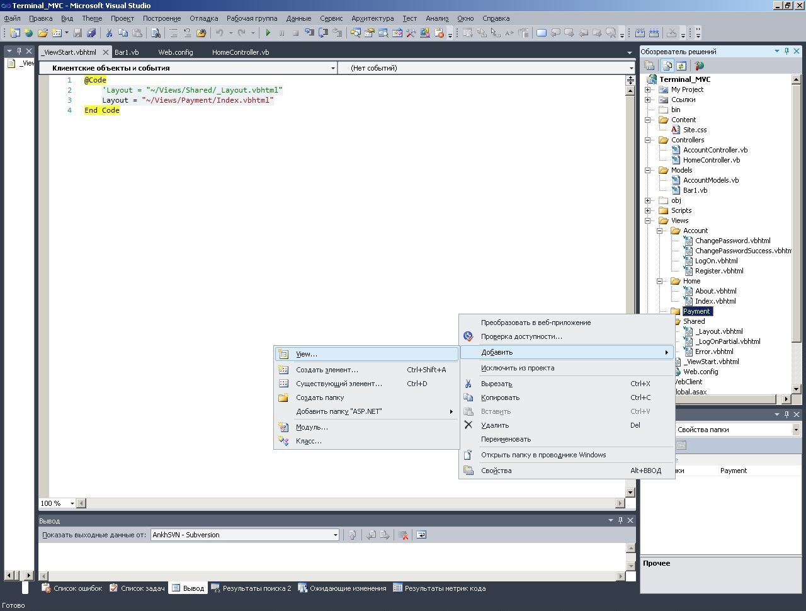Switch to the Web.config editor tab

(x=176, y=52)
